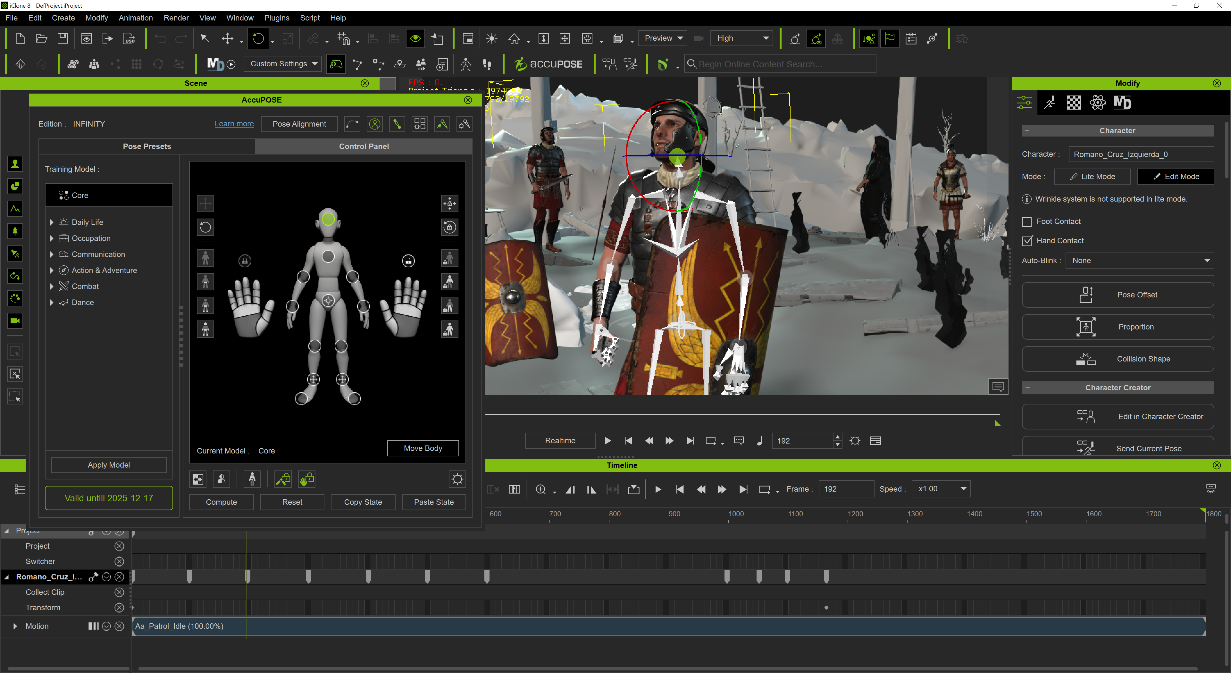1231x673 pixels.
Task: Select the head joint on the mannequin
Action: (x=328, y=219)
